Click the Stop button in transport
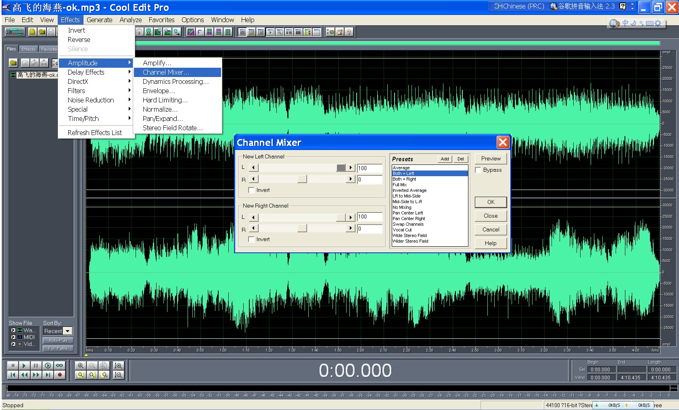This screenshot has height=410, width=679. point(13,365)
